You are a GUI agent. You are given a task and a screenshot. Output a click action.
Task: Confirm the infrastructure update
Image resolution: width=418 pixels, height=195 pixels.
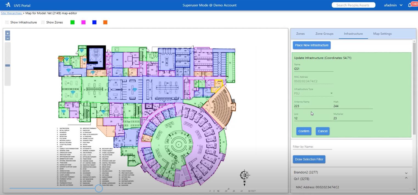point(303,131)
